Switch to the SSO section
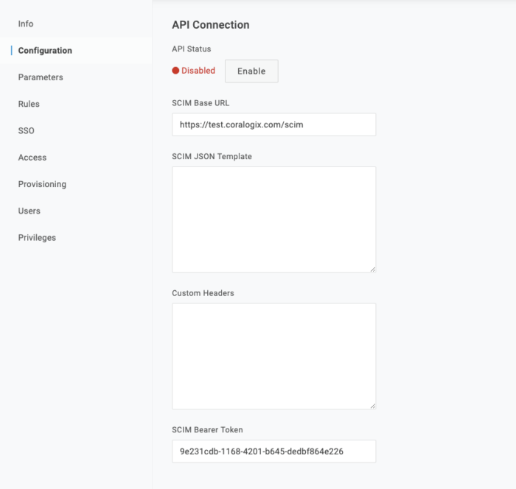516x489 pixels. tap(27, 130)
